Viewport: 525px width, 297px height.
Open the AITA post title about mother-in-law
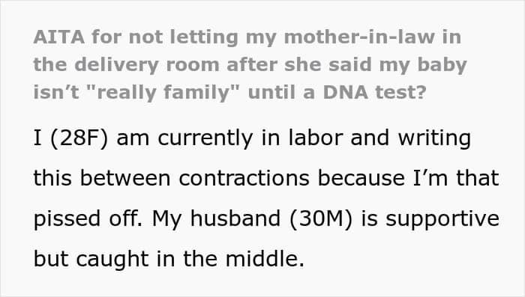[x=250, y=64]
